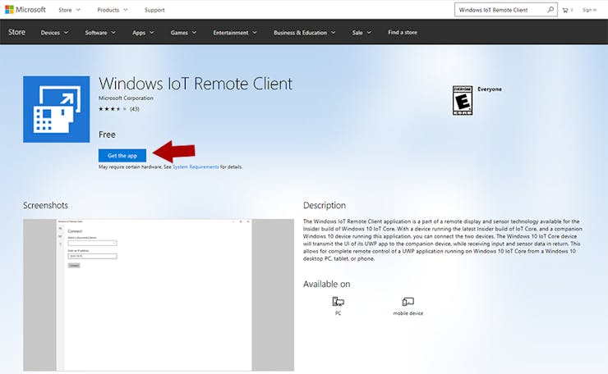
Task: Open the Entertainment menu dropdown
Action: tap(235, 33)
